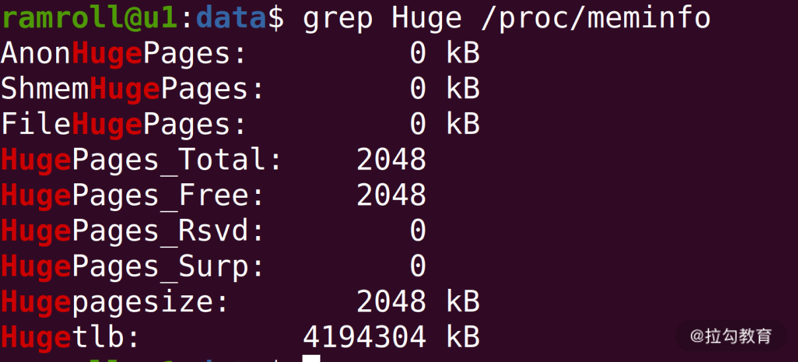Viewport: 798px width, 362px height.
Task: Click the ramroll@u1 username in the prompt
Action: pyautogui.click(x=90, y=18)
